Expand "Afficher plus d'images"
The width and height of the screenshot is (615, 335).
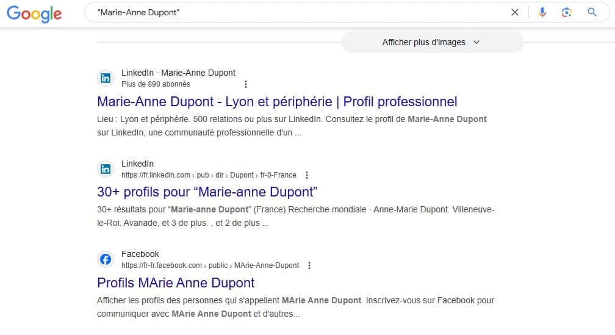pyautogui.click(x=432, y=42)
